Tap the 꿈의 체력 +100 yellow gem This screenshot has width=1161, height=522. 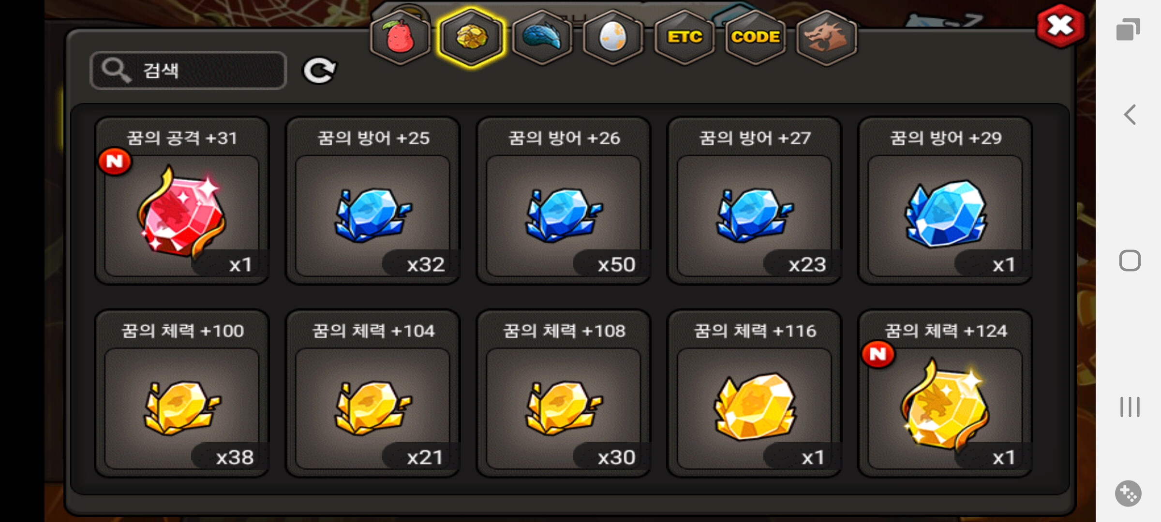182,393
